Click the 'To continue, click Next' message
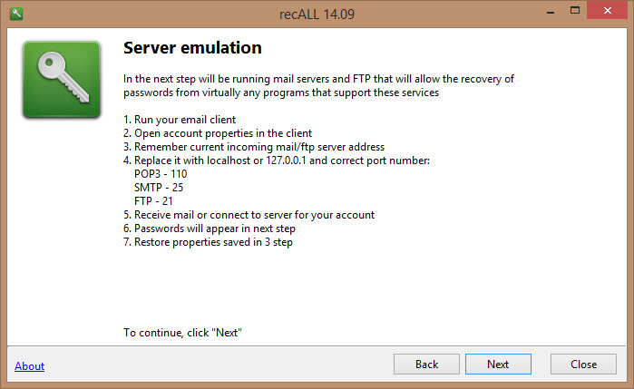 (182, 333)
